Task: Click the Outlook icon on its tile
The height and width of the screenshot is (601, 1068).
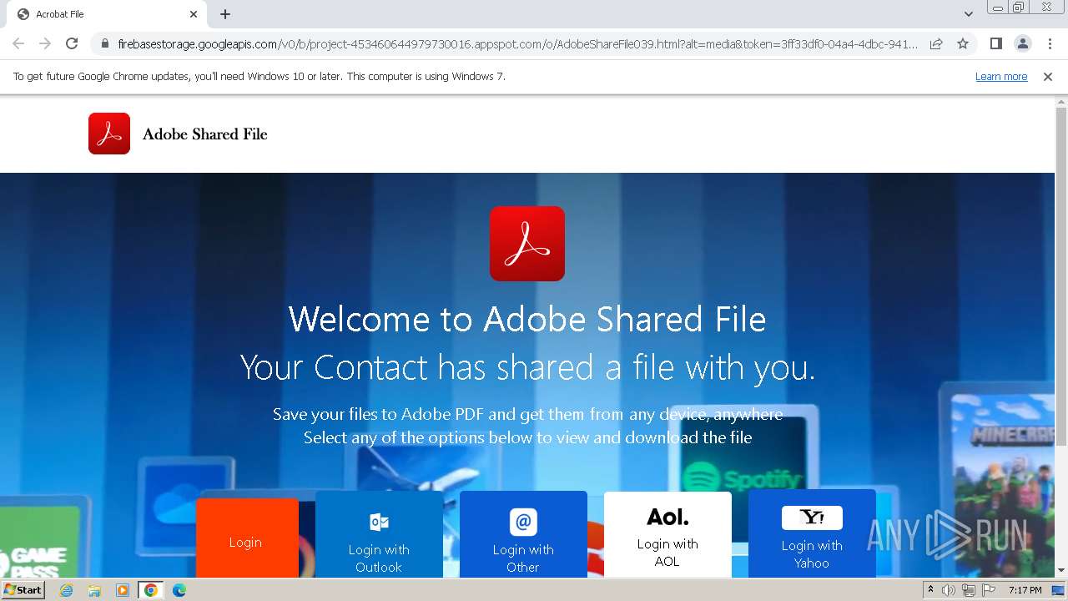Action: (379, 522)
